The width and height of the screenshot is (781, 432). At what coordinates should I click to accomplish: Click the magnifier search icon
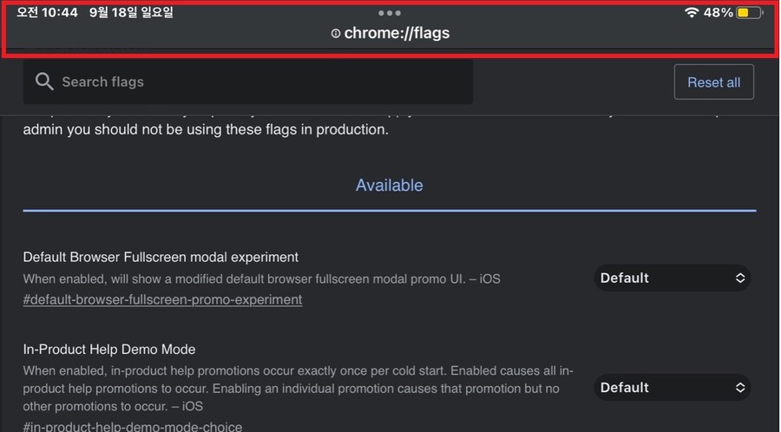tap(44, 82)
